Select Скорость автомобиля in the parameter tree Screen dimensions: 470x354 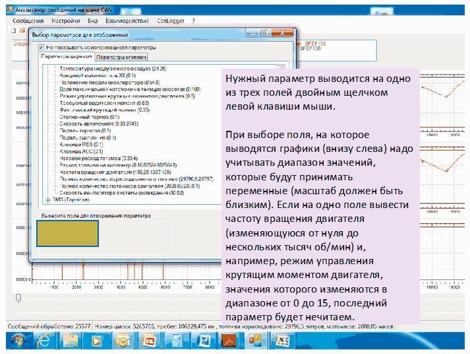(88, 124)
